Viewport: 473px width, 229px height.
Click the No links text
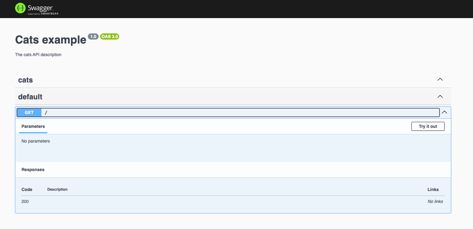(x=435, y=201)
